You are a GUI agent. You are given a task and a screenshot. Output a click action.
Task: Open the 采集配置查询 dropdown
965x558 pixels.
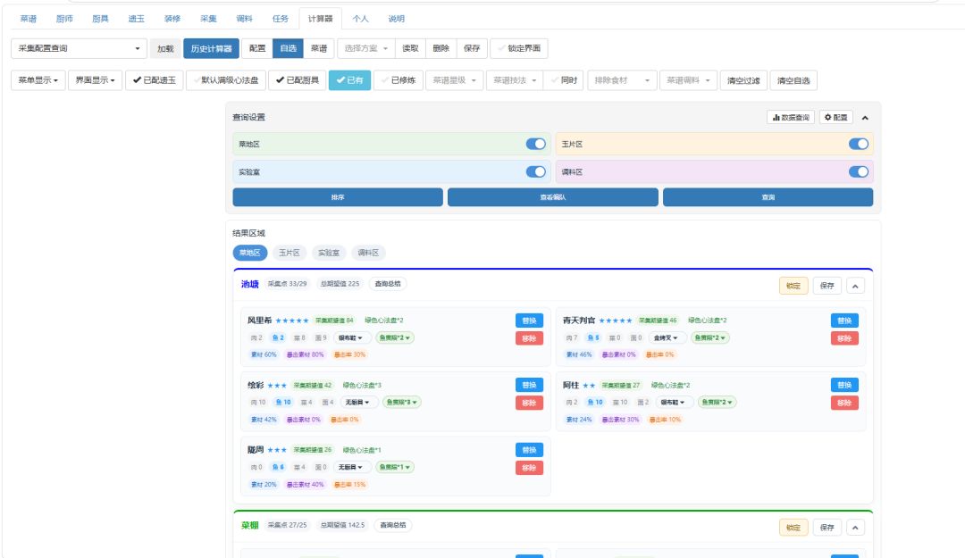pos(79,48)
